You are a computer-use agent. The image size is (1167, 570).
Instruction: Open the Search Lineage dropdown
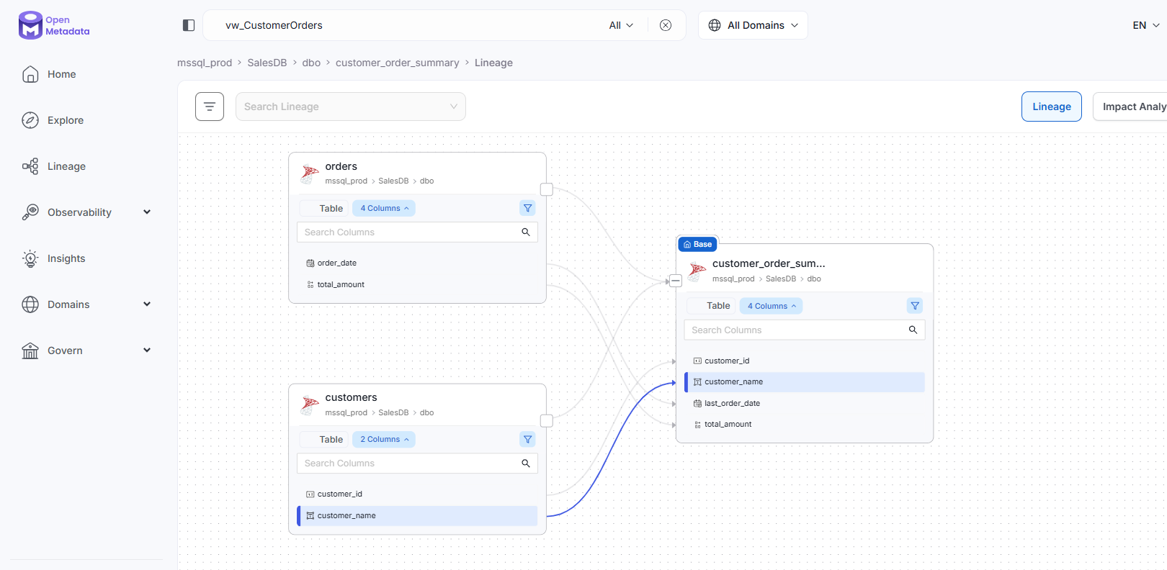click(351, 107)
